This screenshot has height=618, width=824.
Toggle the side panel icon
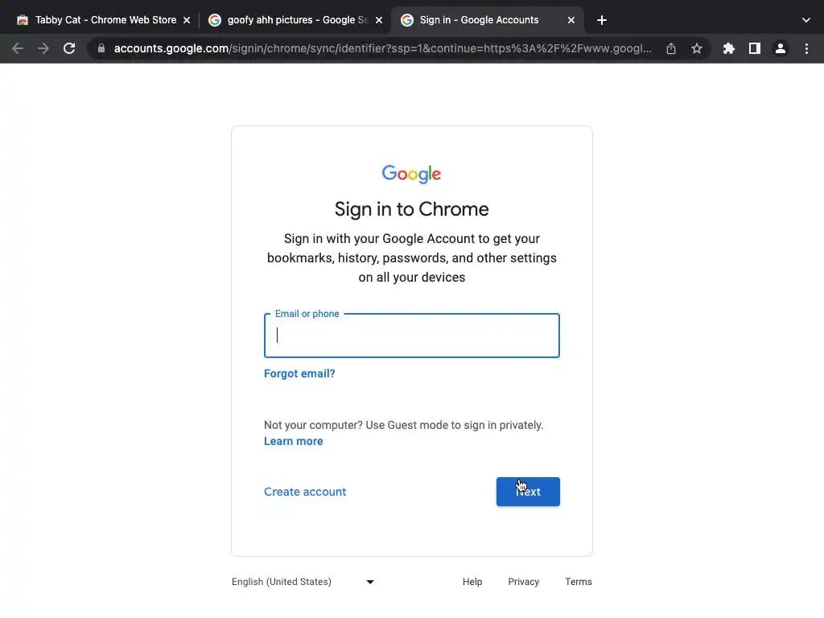(755, 48)
